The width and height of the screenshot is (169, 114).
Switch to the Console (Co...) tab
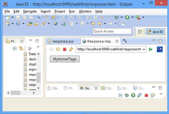click(139, 88)
